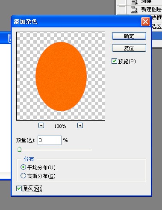Select 高斯分布(G) Gaussian radio button
This screenshot has height=210, width=162.
(x=23, y=176)
